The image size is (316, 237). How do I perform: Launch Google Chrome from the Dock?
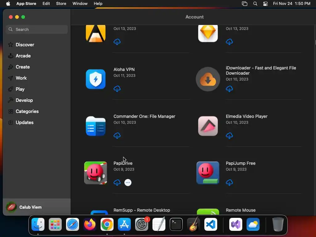click(x=107, y=224)
